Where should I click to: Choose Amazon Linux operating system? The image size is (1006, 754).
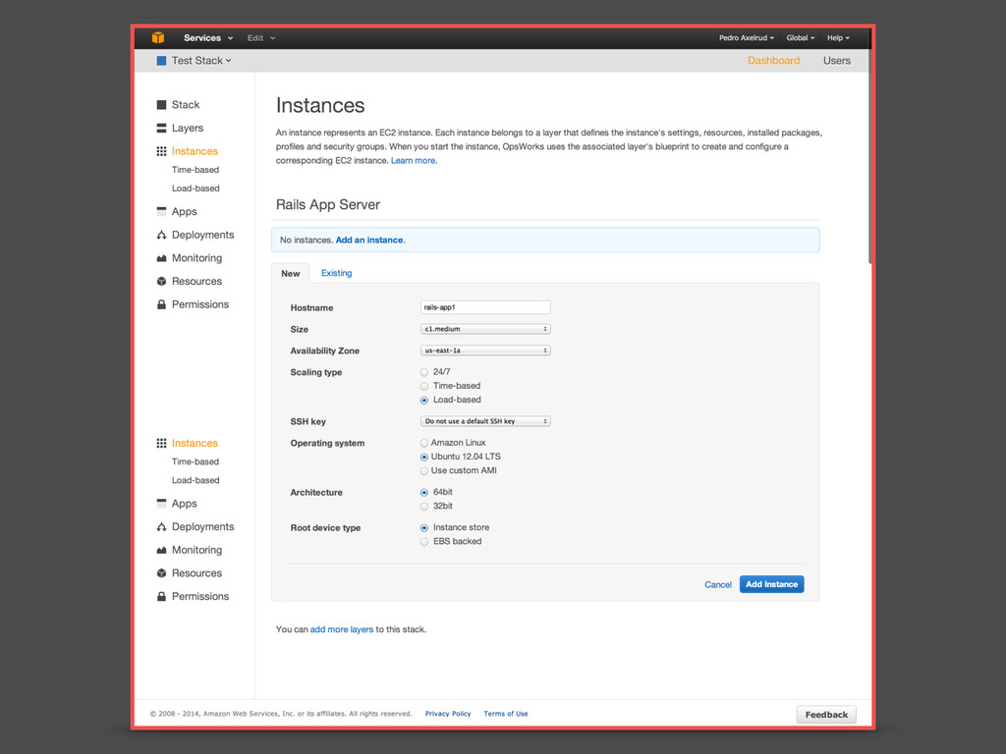424,443
